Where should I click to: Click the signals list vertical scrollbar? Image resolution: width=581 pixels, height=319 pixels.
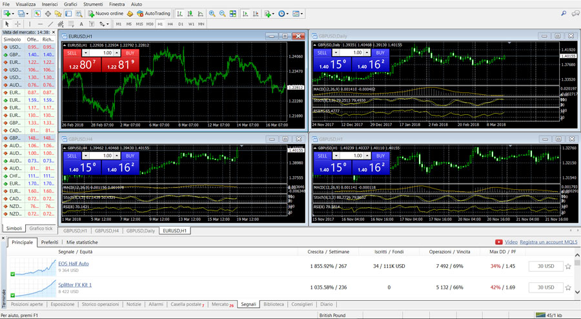[x=577, y=274]
